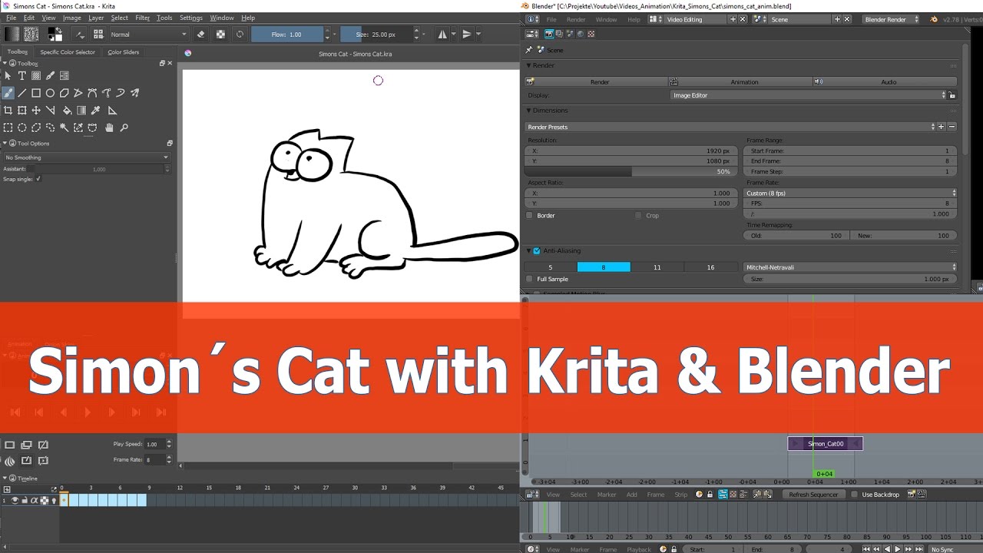This screenshot has height=553, width=983.
Task: Select the Pan hand tool in Krita
Action: pyautogui.click(x=110, y=128)
